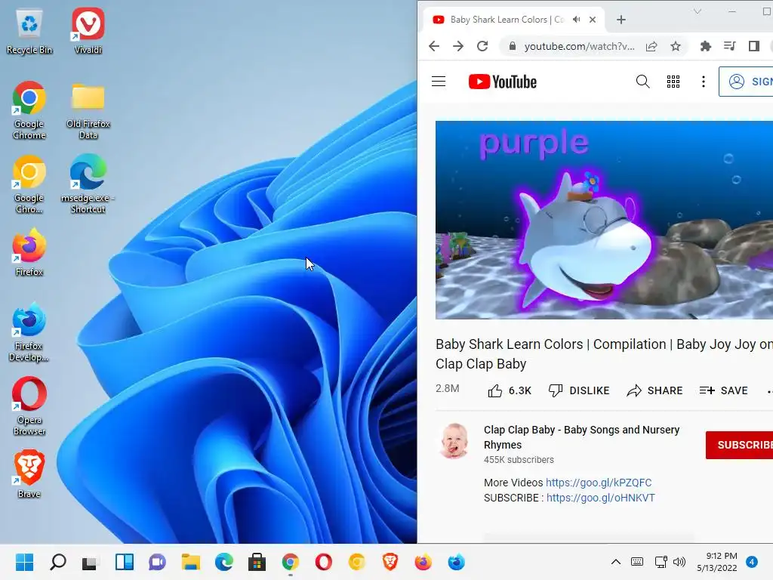Click the 2.8M view count
Viewport: 773px width, 580px height.
pyautogui.click(x=447, y=389)
